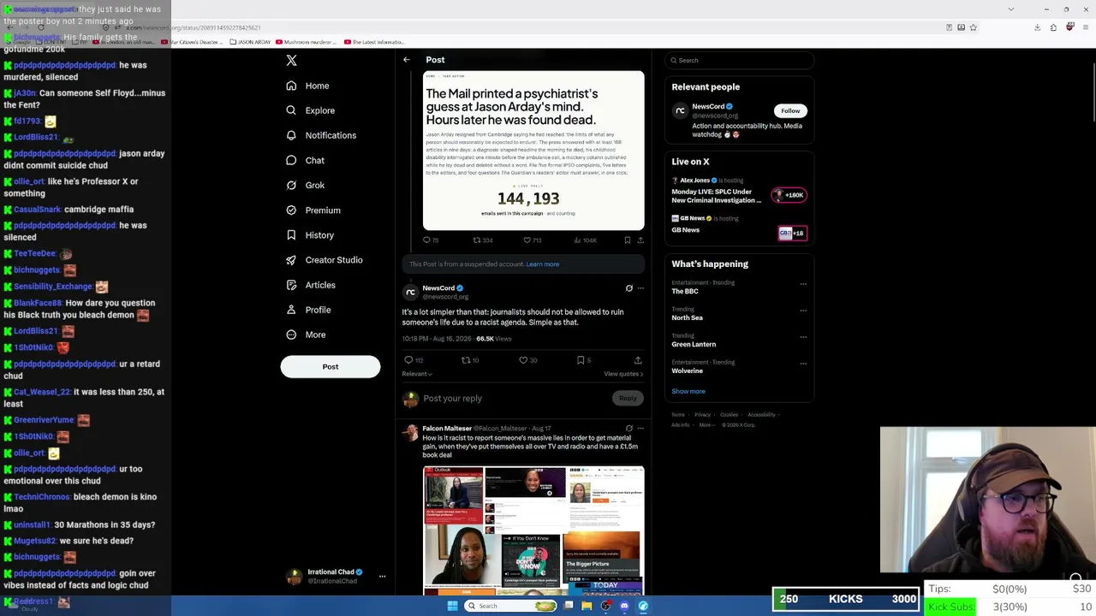Open options for Green Lantern trend
This screenshot has height=616, width=1096.
click(803, 337)
